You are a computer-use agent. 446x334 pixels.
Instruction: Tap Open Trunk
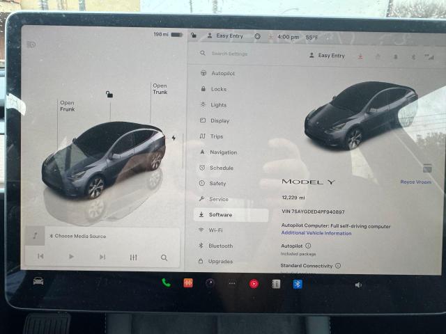point(160,89)
